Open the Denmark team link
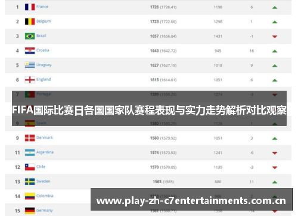The width and height of the screenshot is (298, 216). click(45, 137)
